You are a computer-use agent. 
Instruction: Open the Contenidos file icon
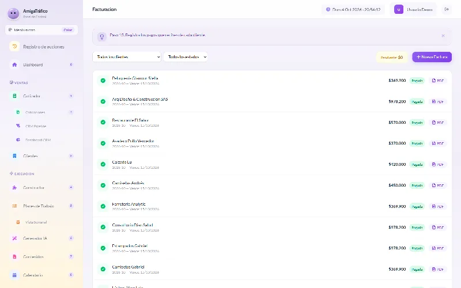pyautogui.click(x=14, y=256)
